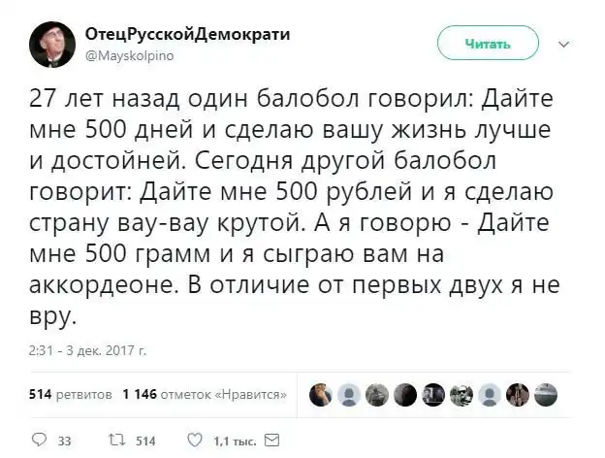Click the 514 count beside the retweet icon
This screenshot has width=605, height=458.
(x=145, y=441)
